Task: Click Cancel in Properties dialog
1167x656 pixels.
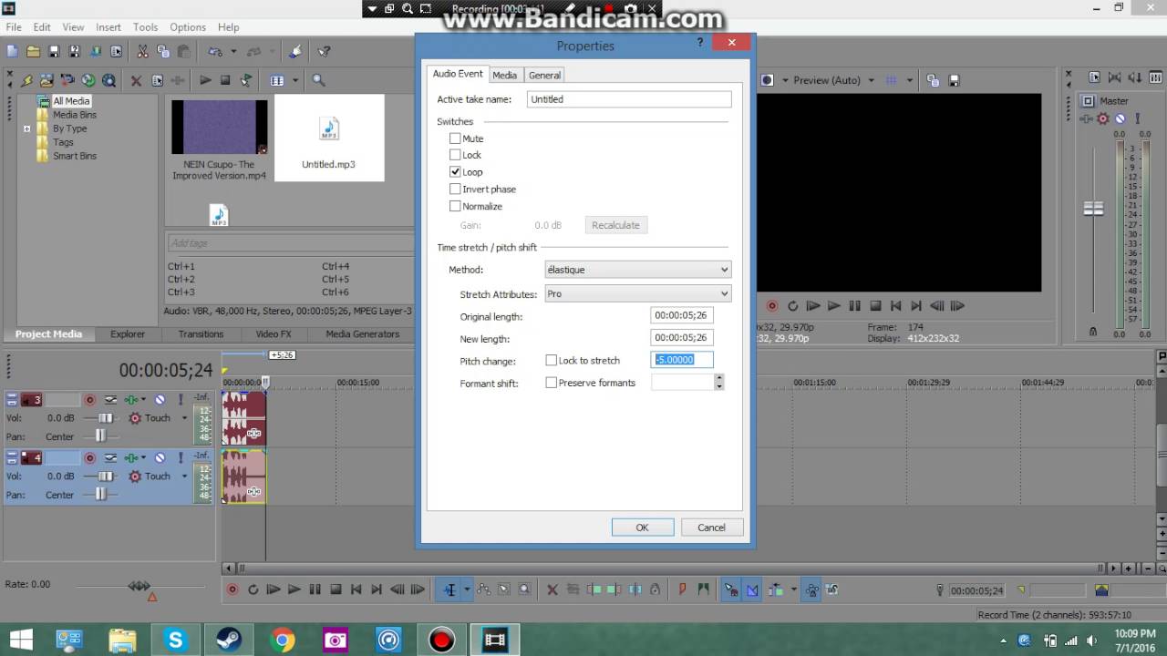Action: coord(711,528)
